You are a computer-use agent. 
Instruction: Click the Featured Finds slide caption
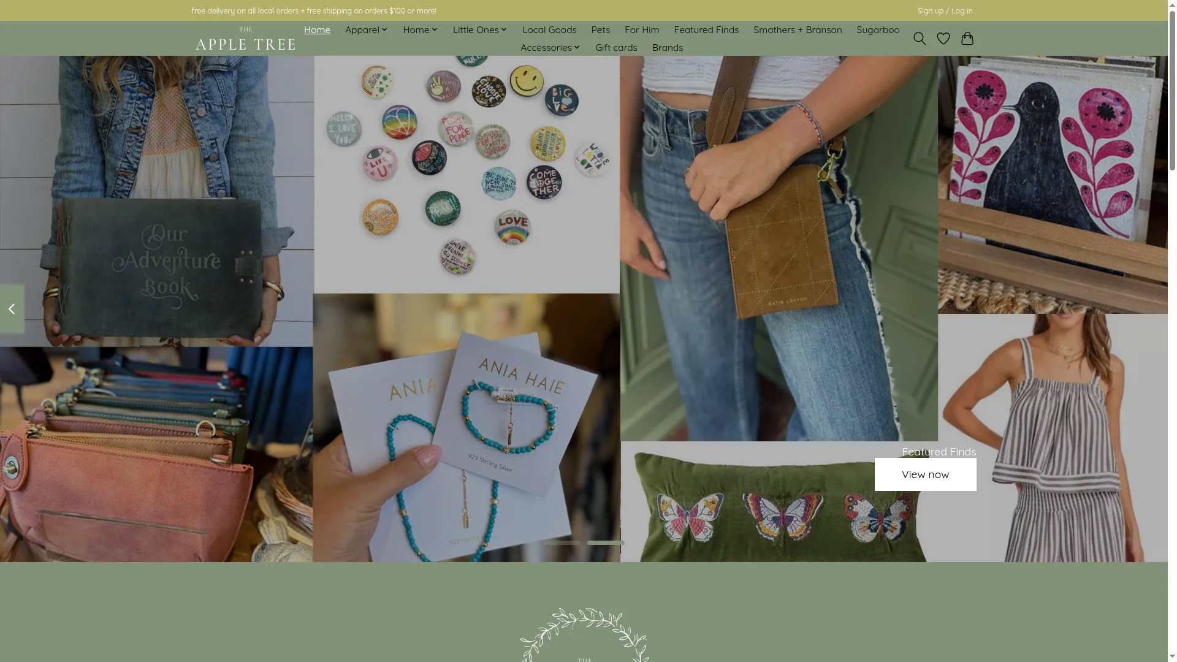click(x=939, y=452)
